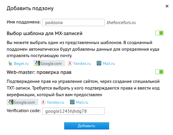
Task: Select Beget.ru MX template link
Action: pos(21,63)
